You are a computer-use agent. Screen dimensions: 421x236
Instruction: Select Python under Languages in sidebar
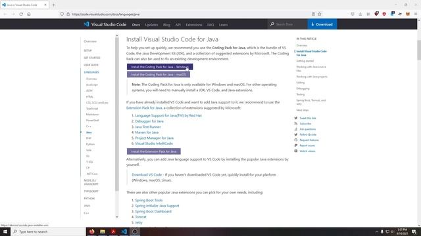[90, 144]
